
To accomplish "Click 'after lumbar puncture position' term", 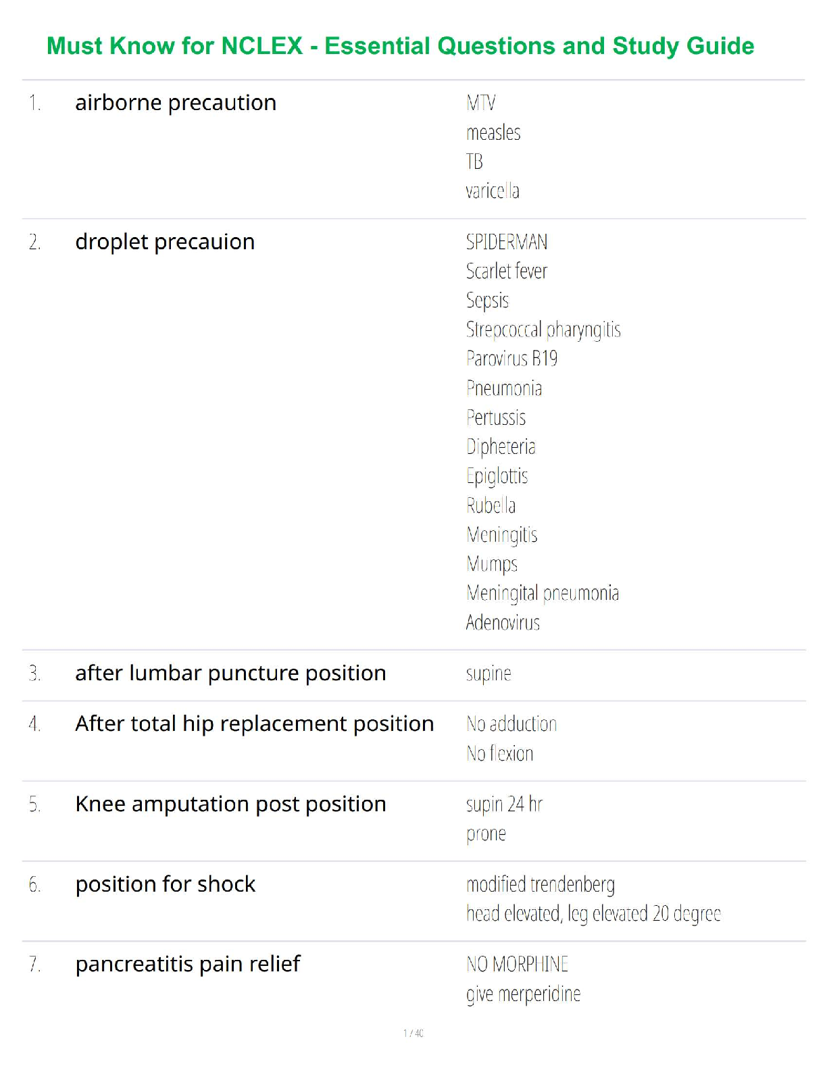I will [230, 673].
